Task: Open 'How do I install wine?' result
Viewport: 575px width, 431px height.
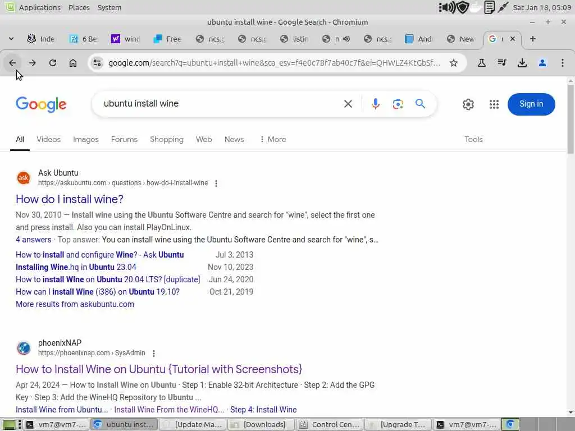Action: coord(69,199)
